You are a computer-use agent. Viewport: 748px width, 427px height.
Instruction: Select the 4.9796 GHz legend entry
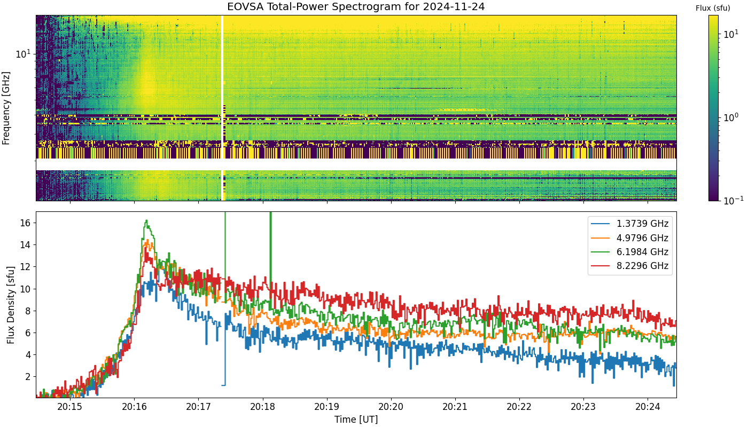point(630,238)
